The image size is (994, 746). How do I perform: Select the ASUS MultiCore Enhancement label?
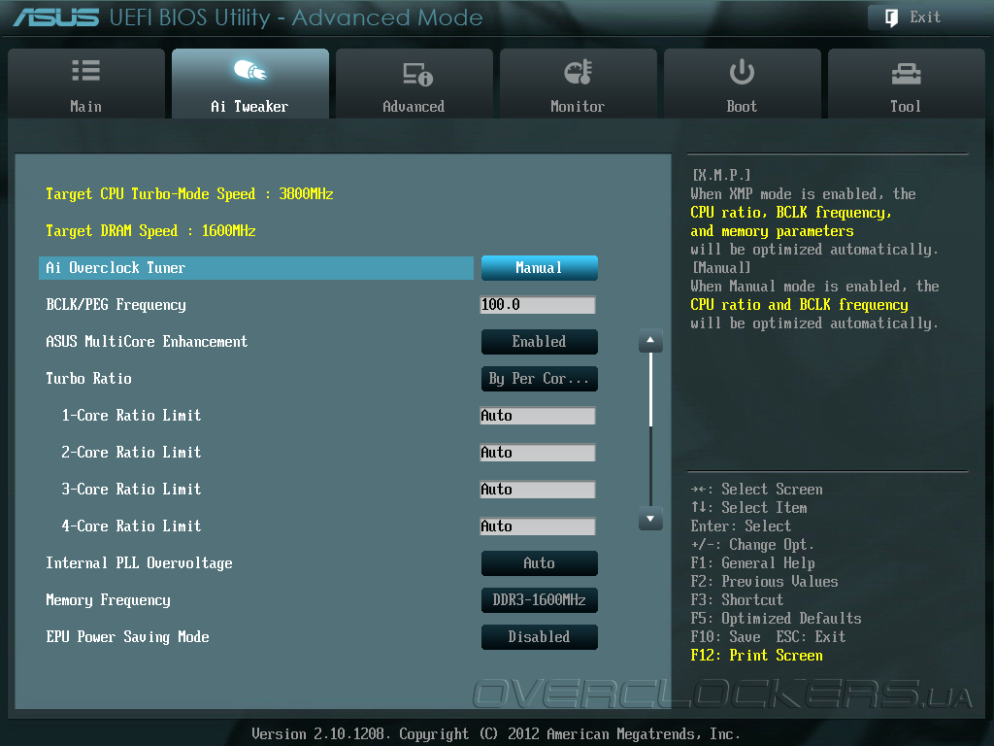pyautogui.click(x=147, y=342)
